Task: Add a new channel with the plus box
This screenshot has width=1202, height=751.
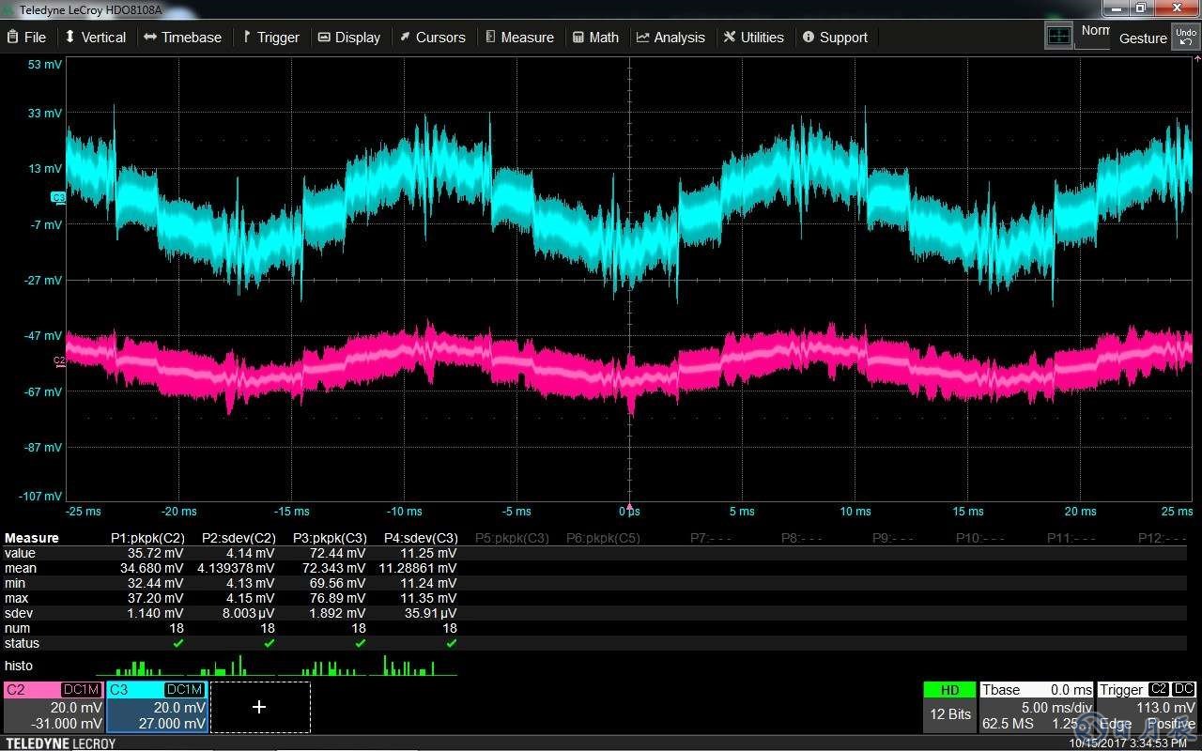Action: point(259,707)
